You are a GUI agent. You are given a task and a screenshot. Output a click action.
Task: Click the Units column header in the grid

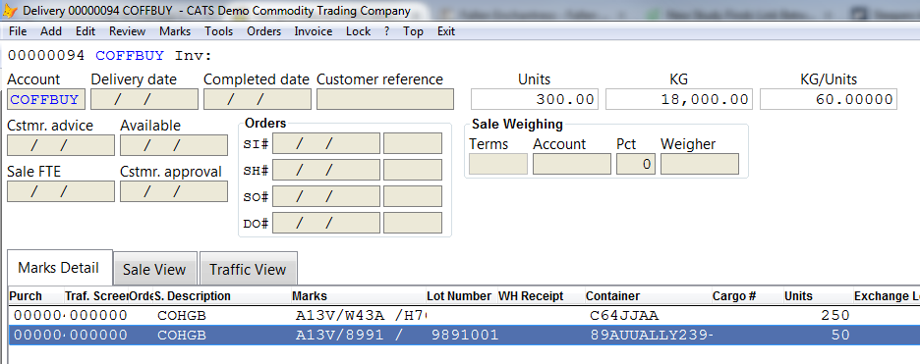pos(818,296)
